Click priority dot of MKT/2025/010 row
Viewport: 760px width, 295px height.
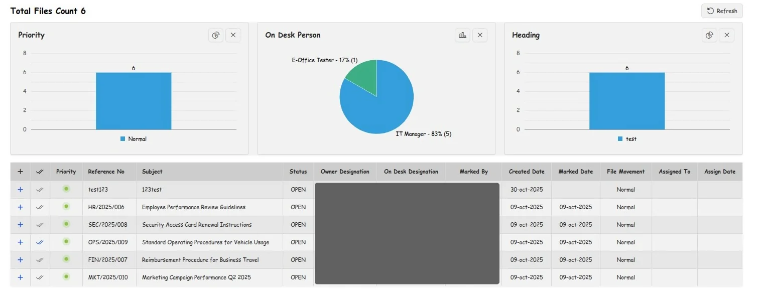pos(66,276)
